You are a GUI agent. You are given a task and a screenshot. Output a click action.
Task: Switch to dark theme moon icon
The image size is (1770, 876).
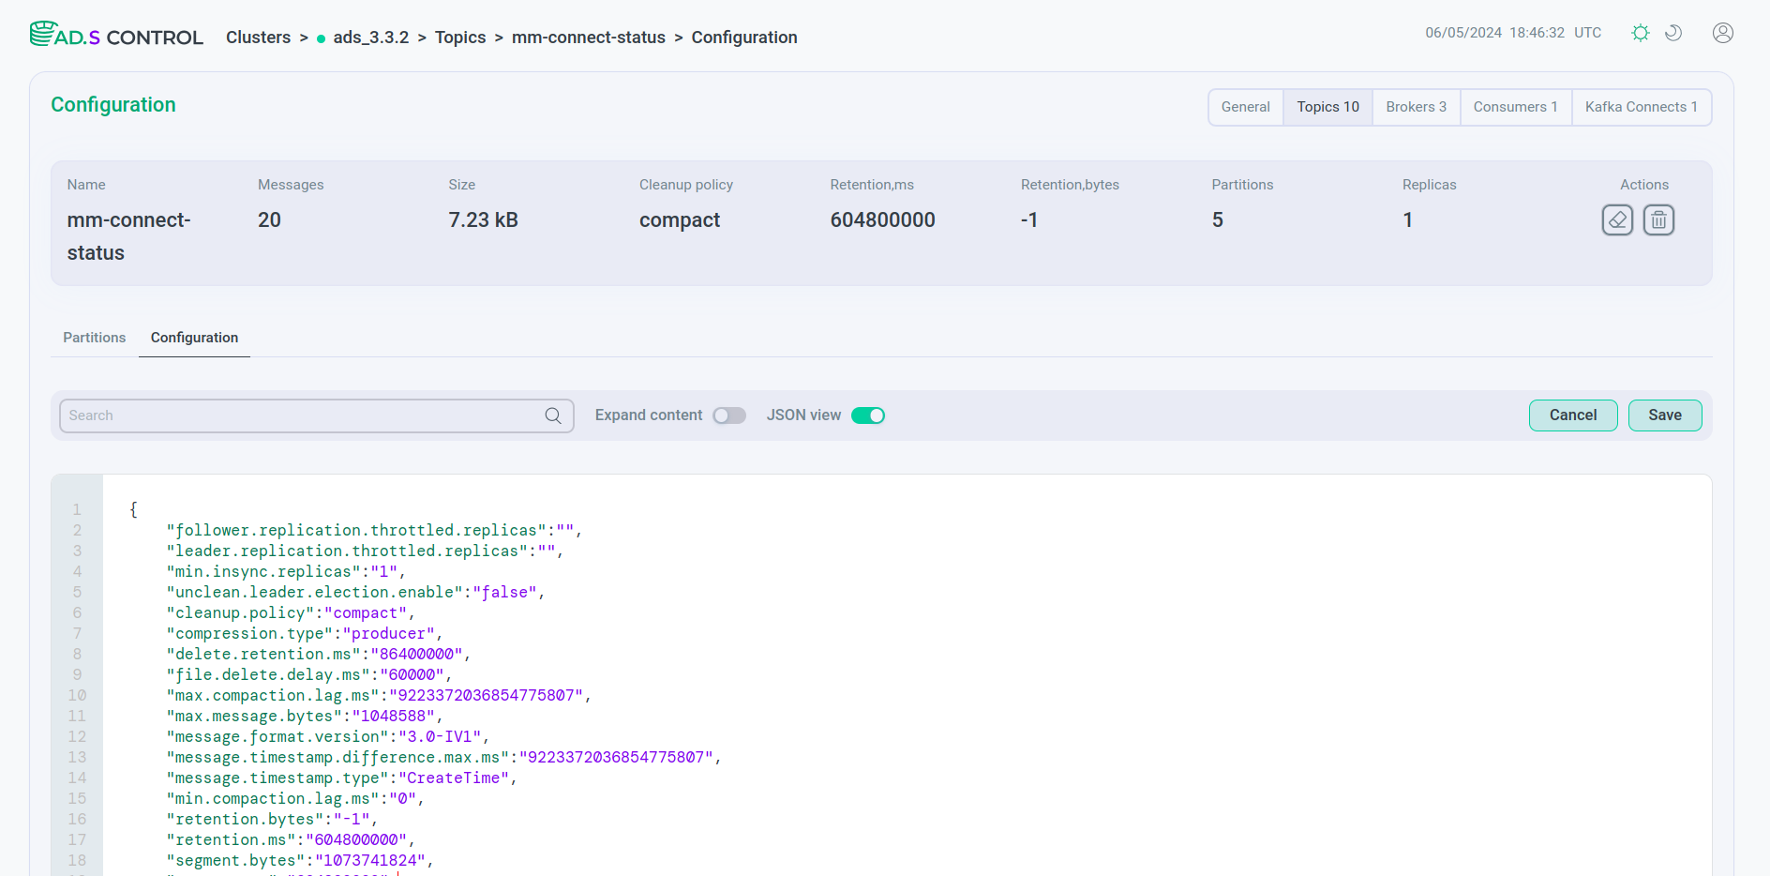pos(1673,33)
